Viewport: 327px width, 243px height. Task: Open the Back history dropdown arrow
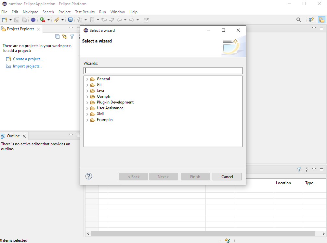click(x=125, y=20)
